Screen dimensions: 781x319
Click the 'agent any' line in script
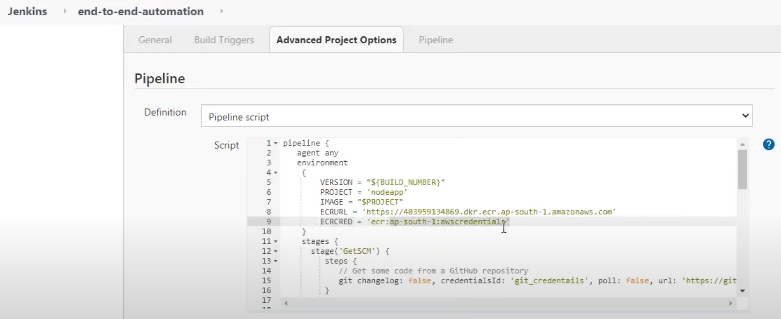pos(318,153)
